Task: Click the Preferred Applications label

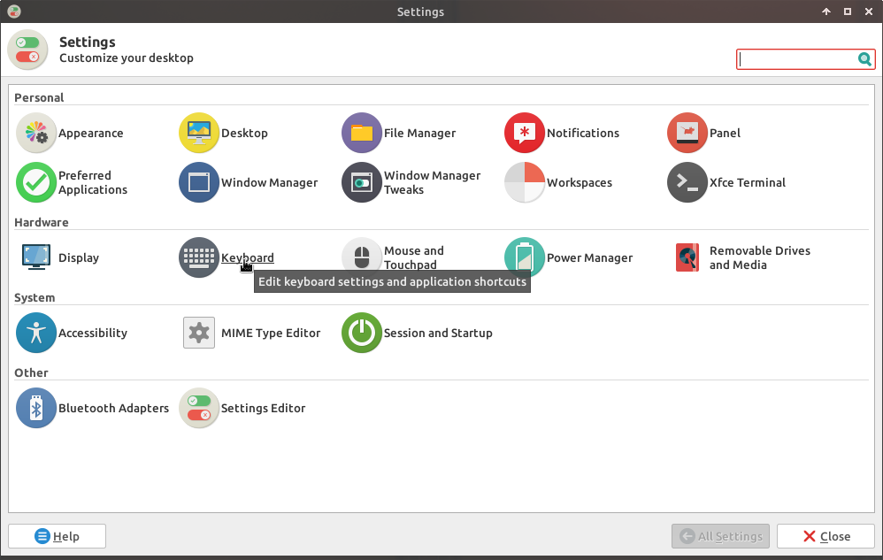Action: click(93, 182)
